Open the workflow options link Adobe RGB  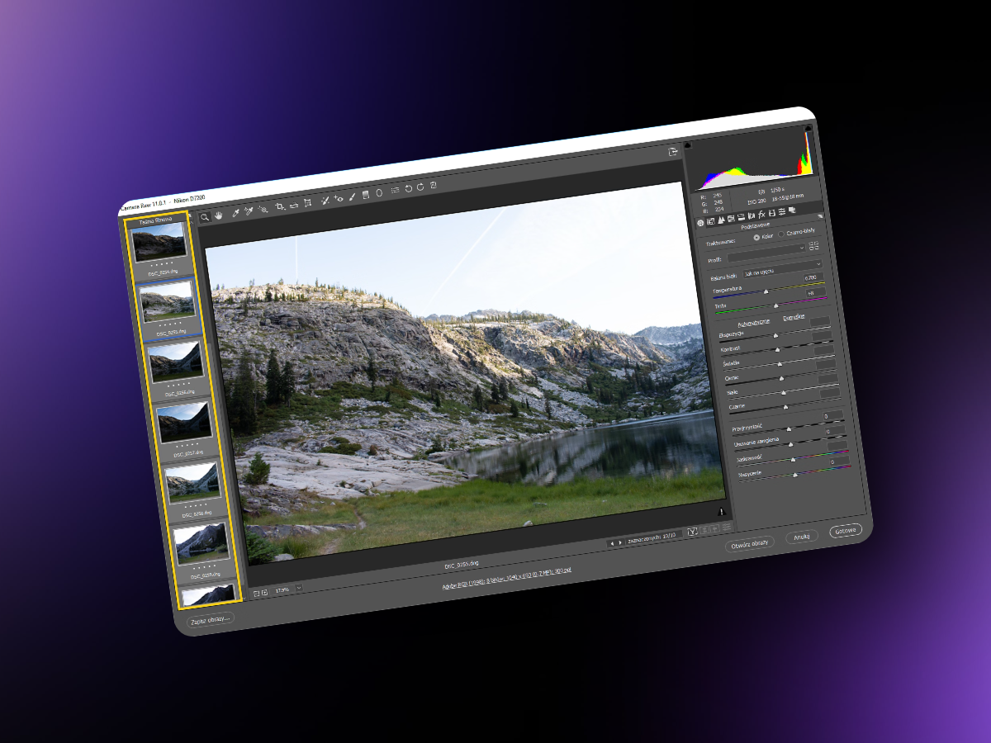[x=506, y=579]
